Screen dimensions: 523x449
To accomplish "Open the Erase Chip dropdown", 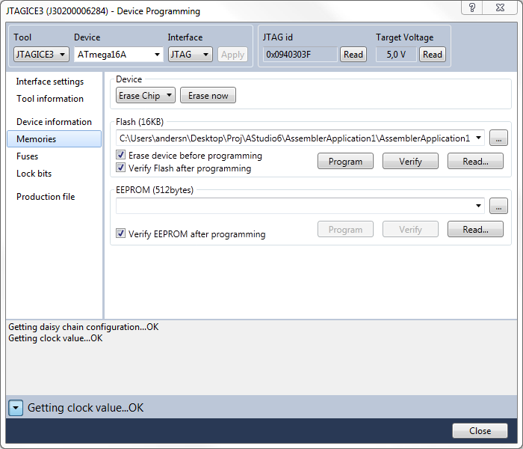I will point(146,96).
